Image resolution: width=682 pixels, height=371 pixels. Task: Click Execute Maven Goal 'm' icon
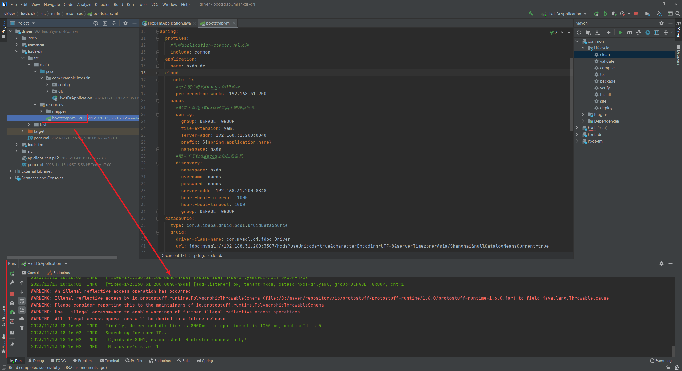click(629, 33)
